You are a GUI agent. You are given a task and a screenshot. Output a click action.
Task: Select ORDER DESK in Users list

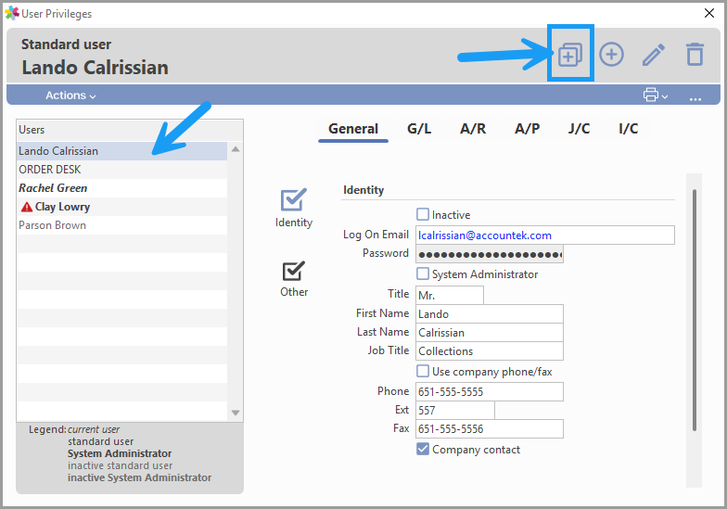(x=122, y=170)
